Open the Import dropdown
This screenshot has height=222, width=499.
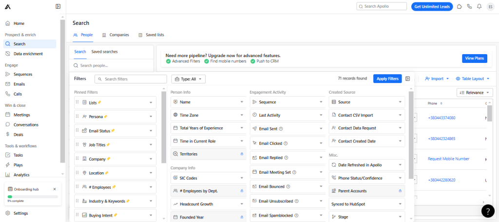437,79
